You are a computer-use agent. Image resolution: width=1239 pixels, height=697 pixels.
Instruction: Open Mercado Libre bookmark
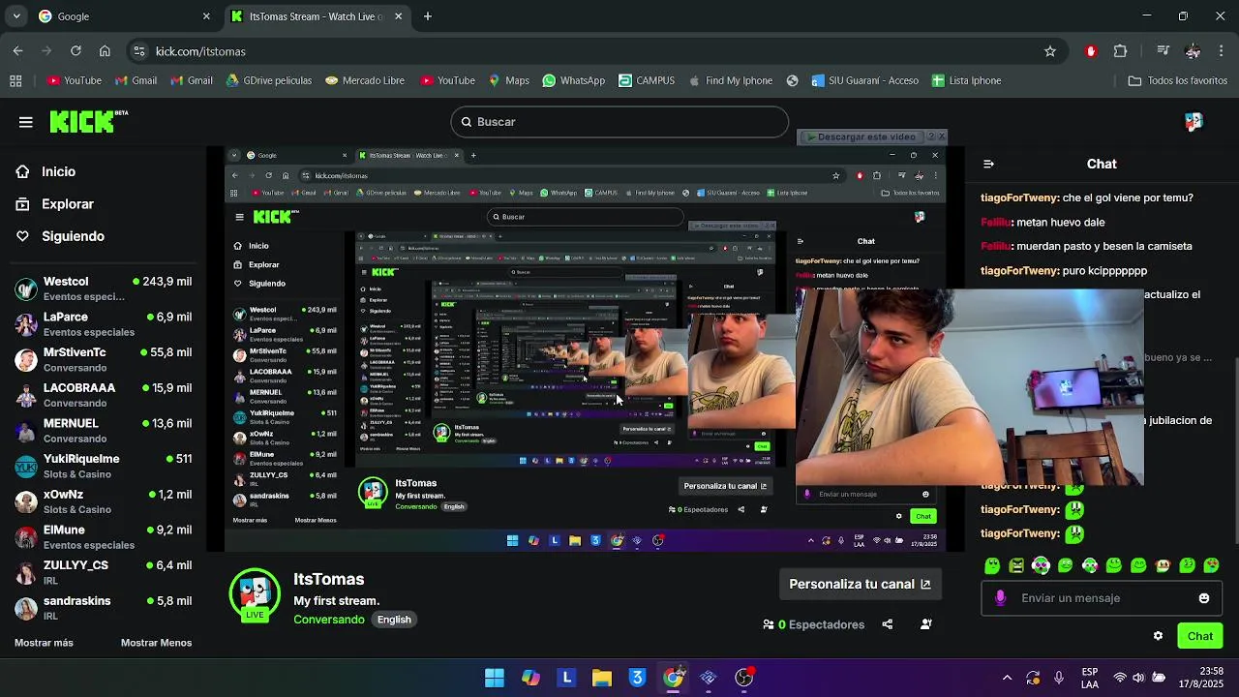click(365, 80)
